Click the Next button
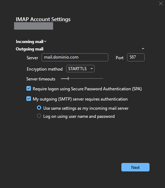 click(135, 167)
